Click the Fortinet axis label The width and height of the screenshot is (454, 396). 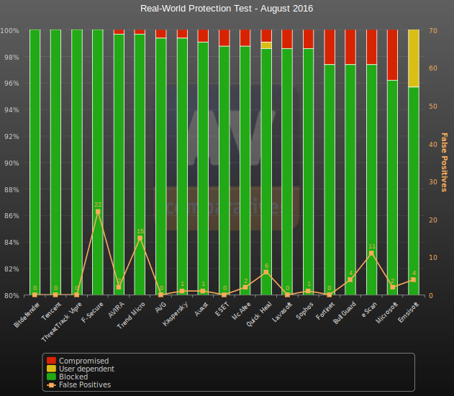coord(325,311)
